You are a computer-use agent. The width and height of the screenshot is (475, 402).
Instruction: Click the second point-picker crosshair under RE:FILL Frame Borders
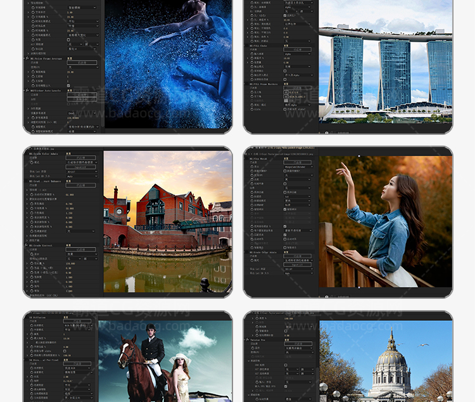click(x=286, y=96)
